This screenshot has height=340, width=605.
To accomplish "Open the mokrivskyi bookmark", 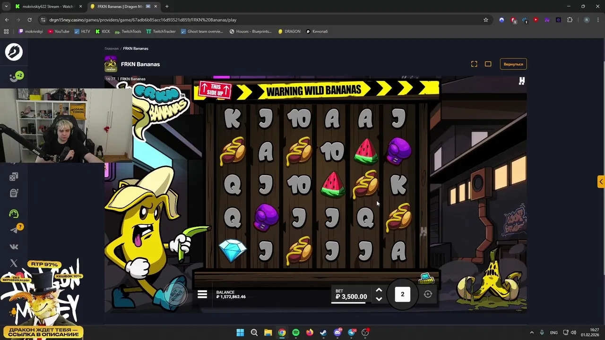I will pos(31,32).
